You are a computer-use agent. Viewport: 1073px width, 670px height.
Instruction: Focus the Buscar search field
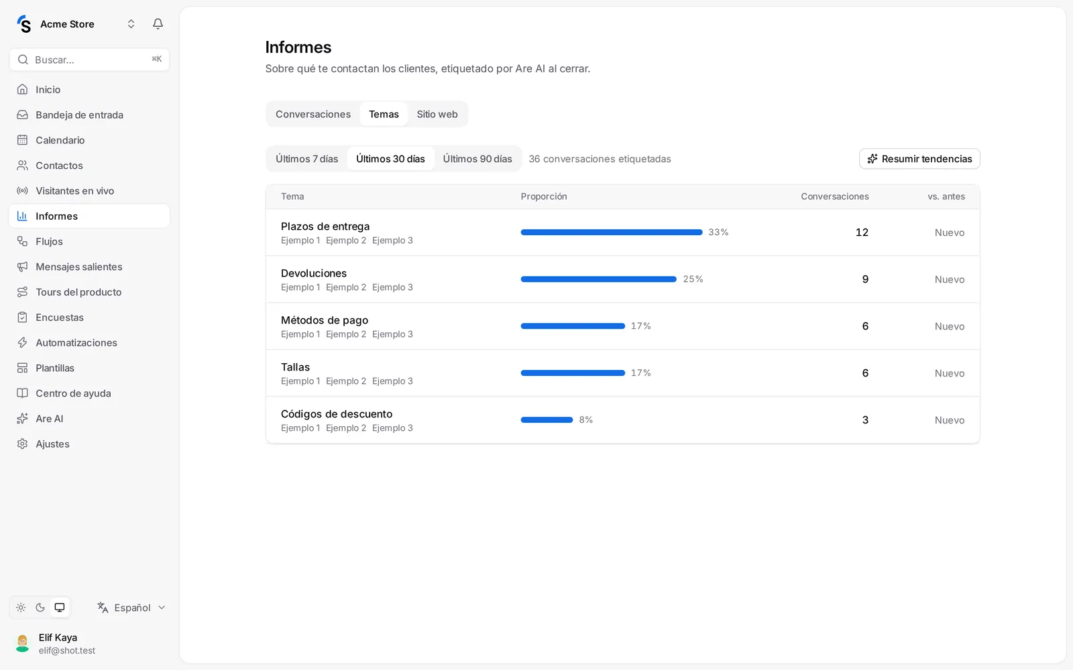(x=89, y=60)
